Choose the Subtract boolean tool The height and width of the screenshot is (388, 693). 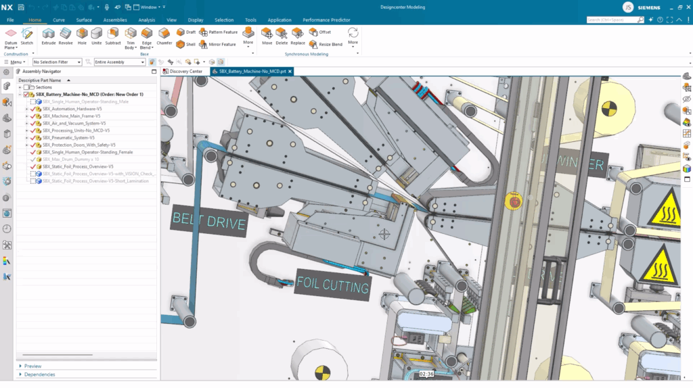coord(113,36)
